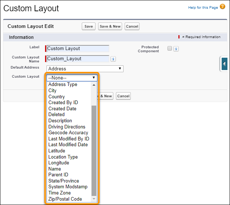Image resolution: width=230 pixels, height=205 pixels.
Task: Click the top Save & New button
Action: (110, 26)
